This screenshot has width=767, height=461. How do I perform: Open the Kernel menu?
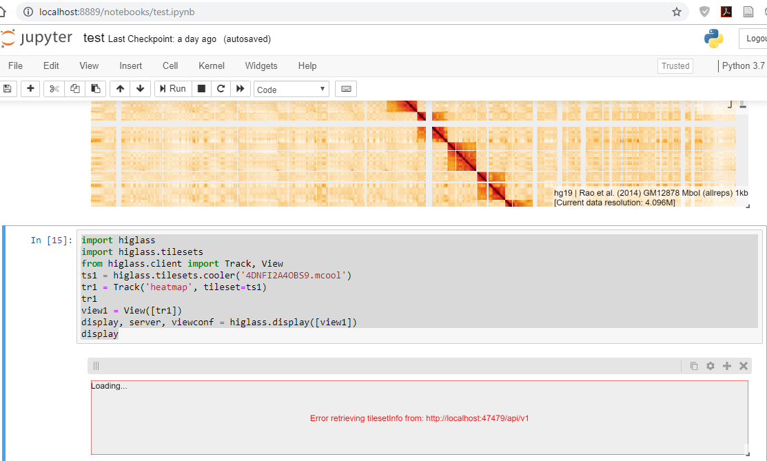(211, 65)
